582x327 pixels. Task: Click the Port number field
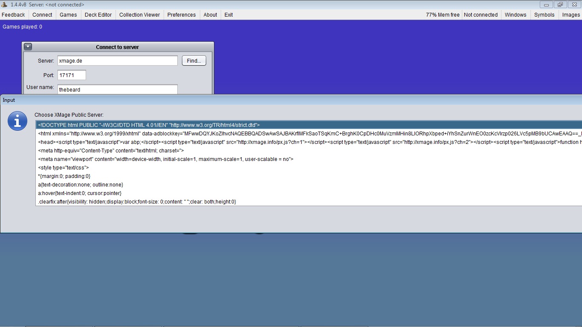(x=72, y=75)
